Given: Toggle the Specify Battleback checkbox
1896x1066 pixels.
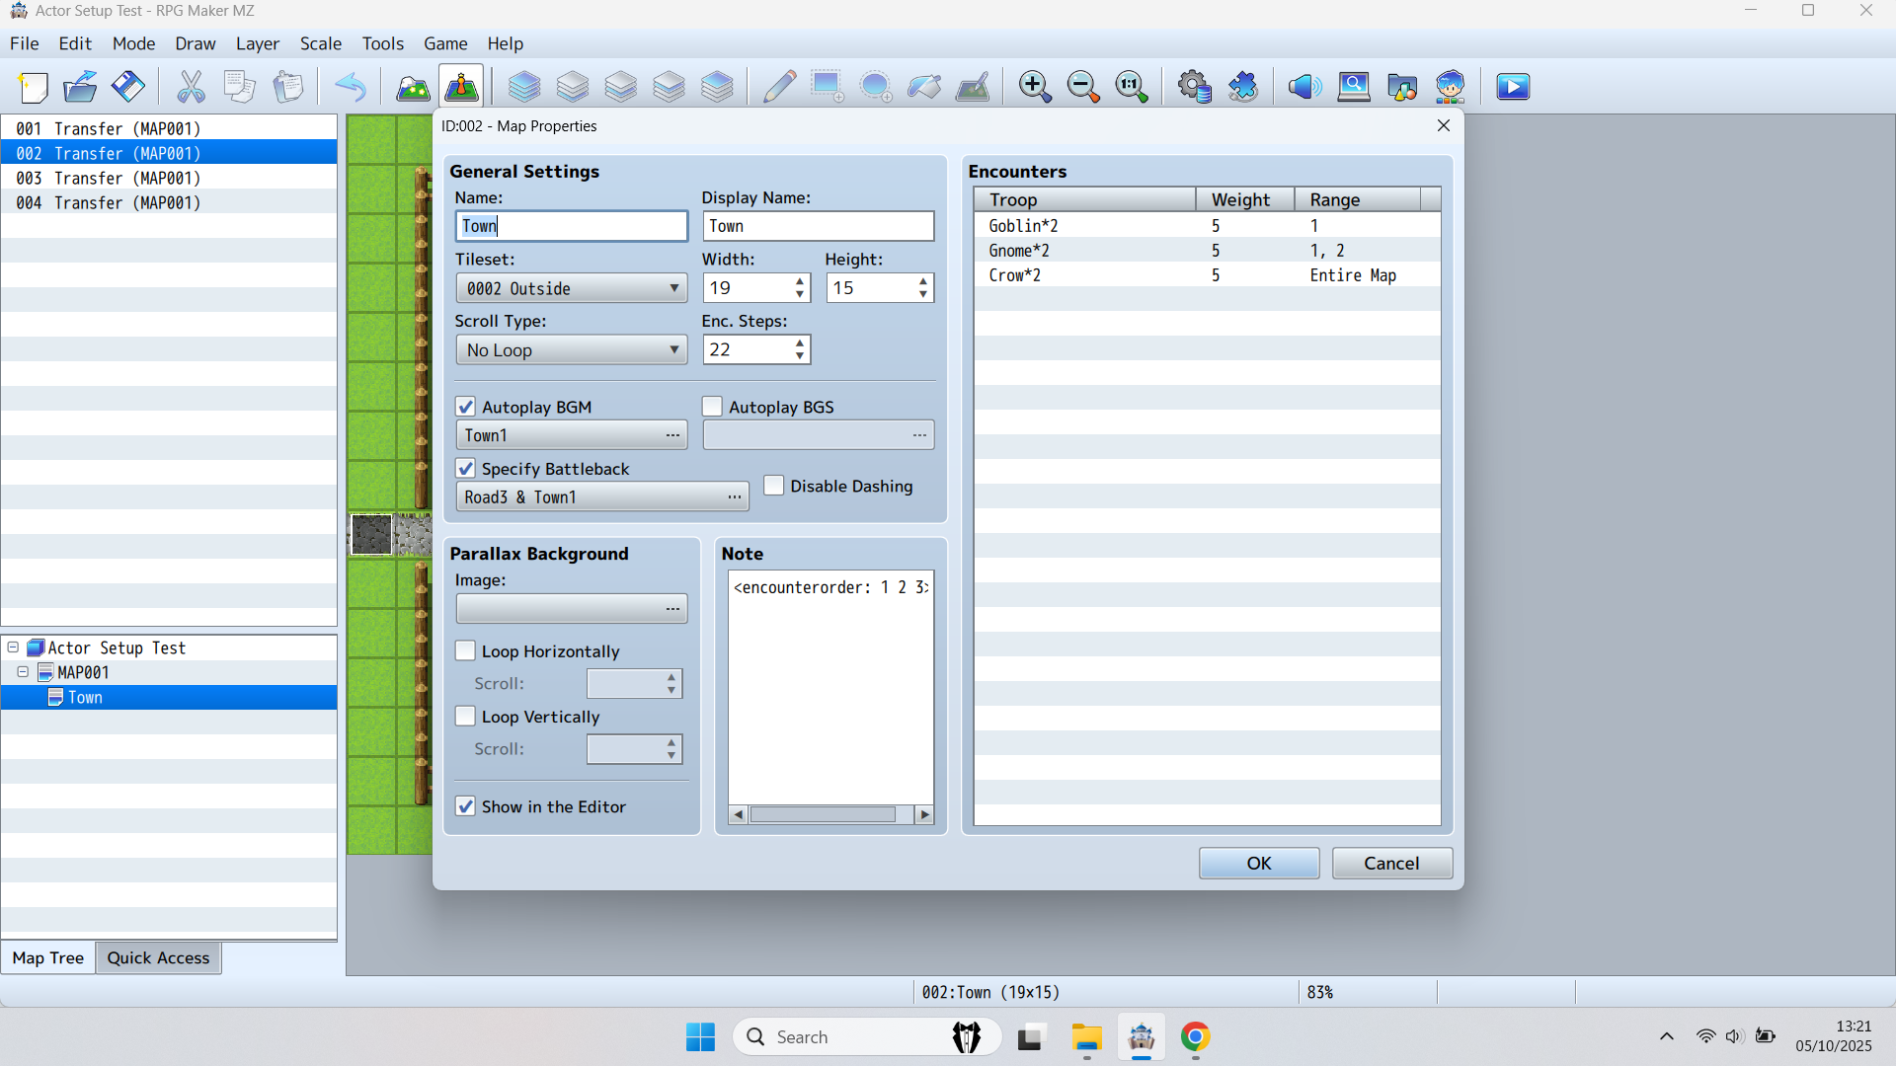Looking at the screenshot, I should click(x=466, y=469).
